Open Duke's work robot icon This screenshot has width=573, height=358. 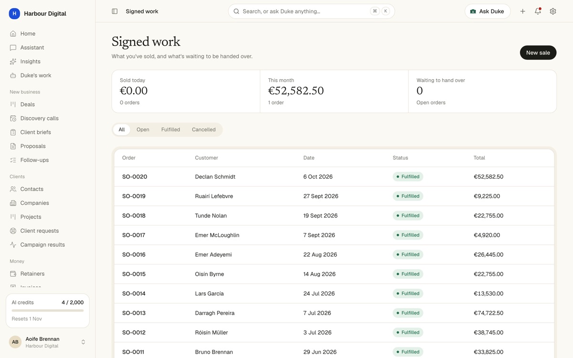tap(13, 75)
